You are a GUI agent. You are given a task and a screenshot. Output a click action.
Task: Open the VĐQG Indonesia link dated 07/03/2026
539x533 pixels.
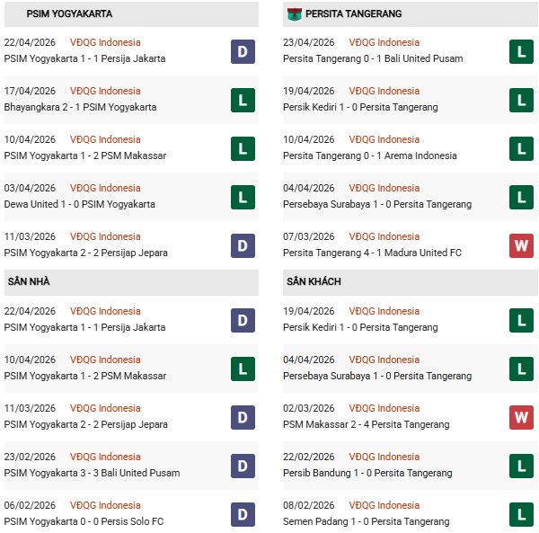tap(384, 236)
